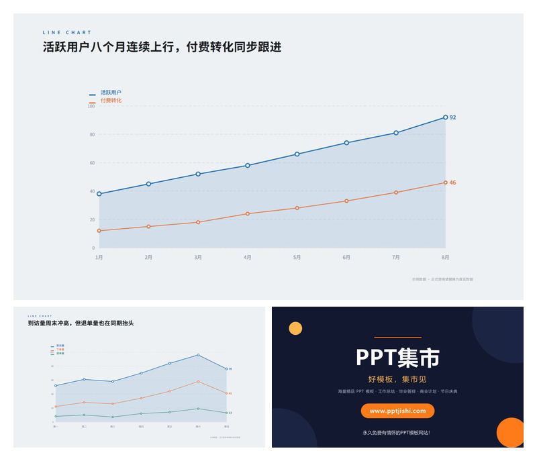The height and width of the screenshot is (461, 537).
Task: Click the 8月 x-axis label
Action: tap(445, 257)
